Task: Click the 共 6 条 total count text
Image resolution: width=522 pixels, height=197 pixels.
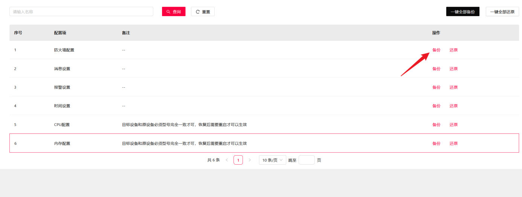Action: click(214, 160)
